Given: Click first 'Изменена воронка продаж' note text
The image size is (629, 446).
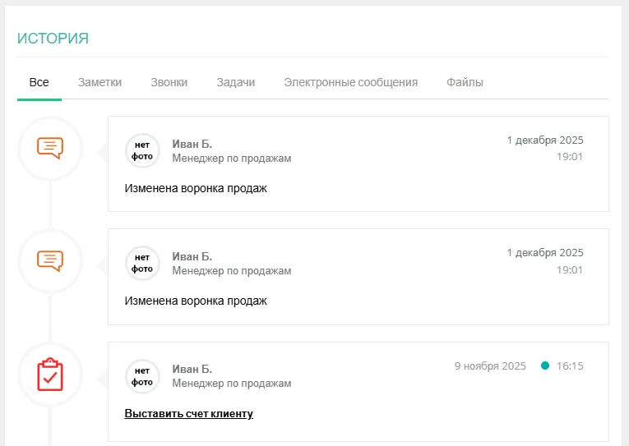Looking at the screenshot, I should click(196, 188).
